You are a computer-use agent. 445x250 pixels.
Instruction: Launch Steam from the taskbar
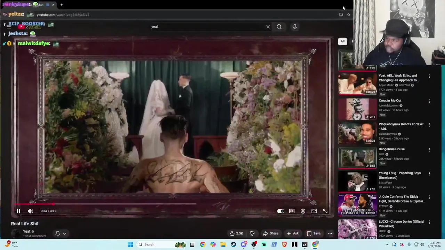tap(233, 244)
